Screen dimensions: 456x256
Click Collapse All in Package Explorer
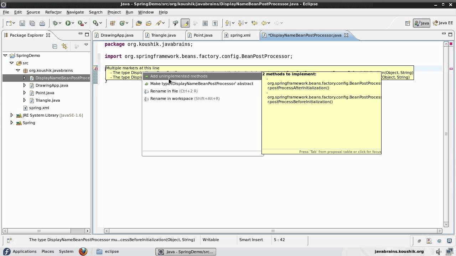(x=55, y=46)
